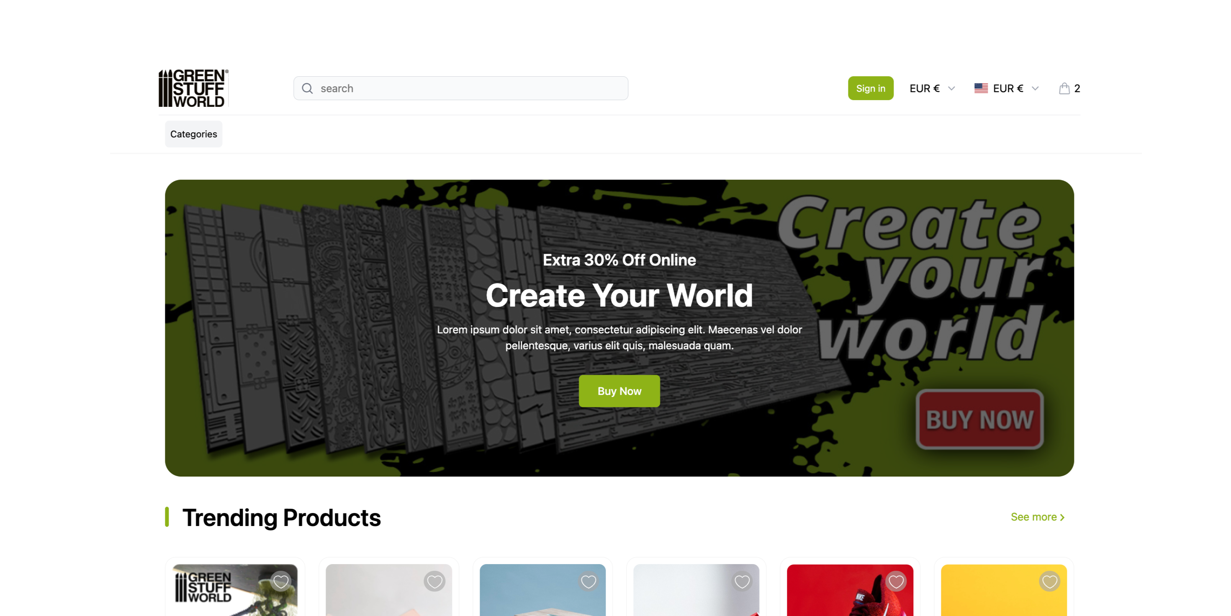Click the Green Stuff World logo

[193, 88]
